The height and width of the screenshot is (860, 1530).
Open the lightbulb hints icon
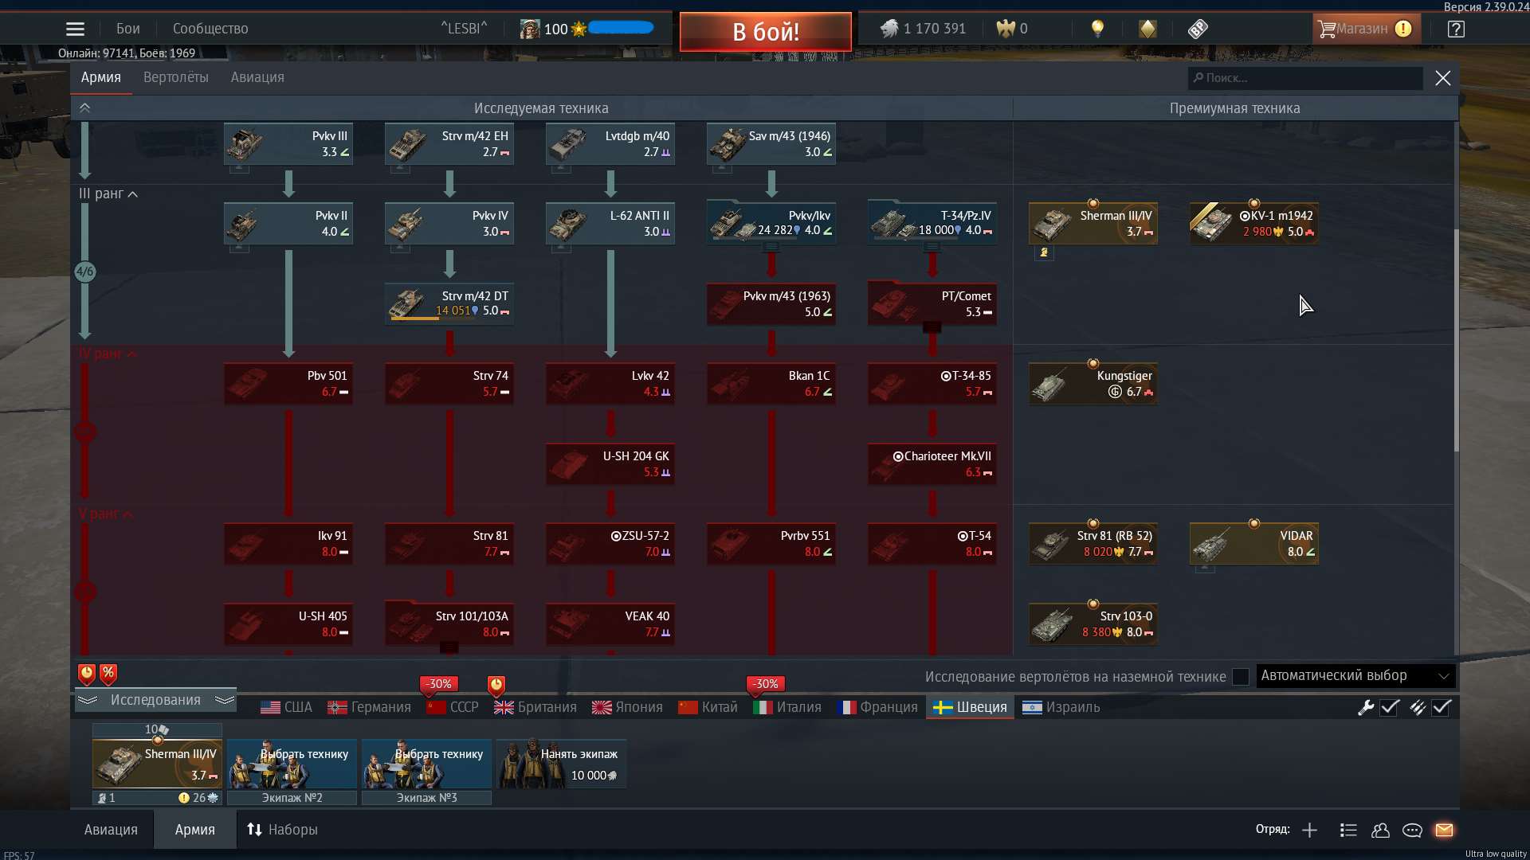[x=1097, y=29]
